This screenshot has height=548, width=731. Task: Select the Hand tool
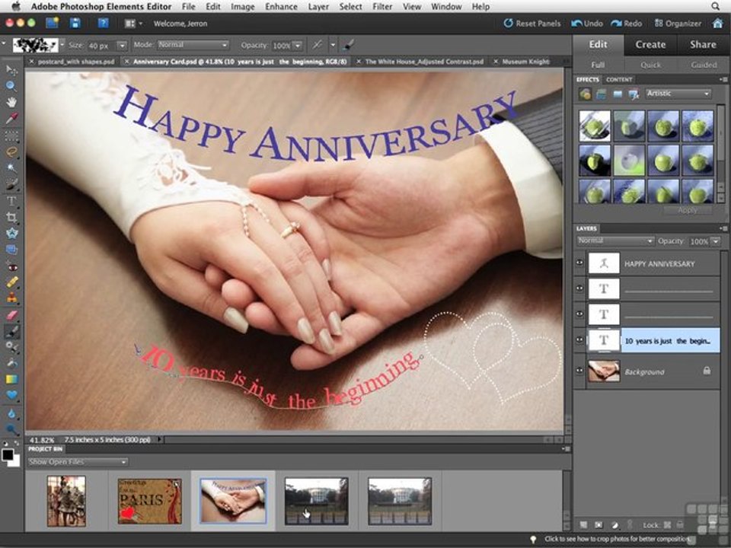[11, 102]
